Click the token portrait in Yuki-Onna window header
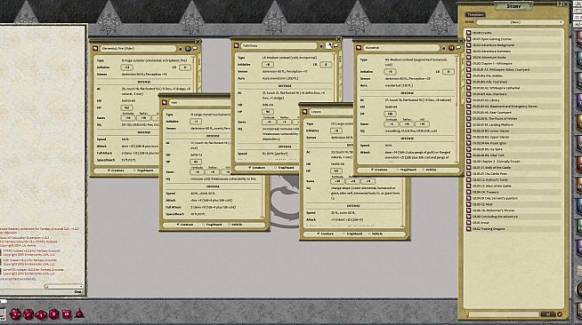Image resolution: width=582 pixels, height=325 pixels. click(329, 45)
